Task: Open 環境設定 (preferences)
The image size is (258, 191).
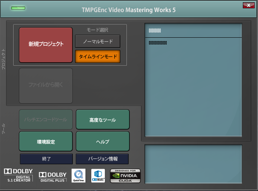Action: pos(46,141)
